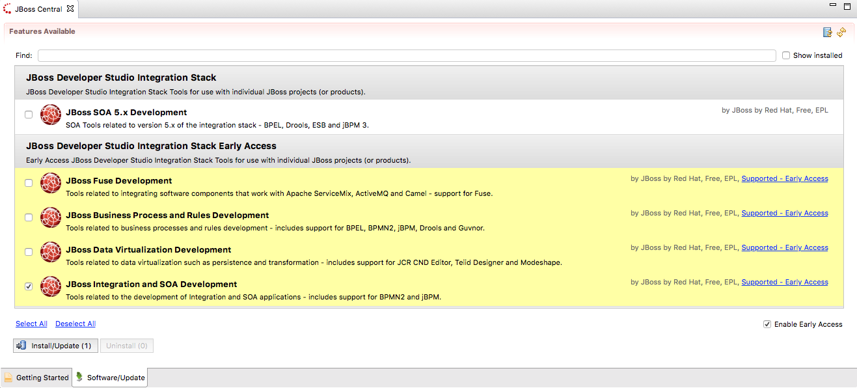Click the Integration and SOA Development logo icon
The width and height of the screenshot is (857, 388).
[x=51, y=286]
